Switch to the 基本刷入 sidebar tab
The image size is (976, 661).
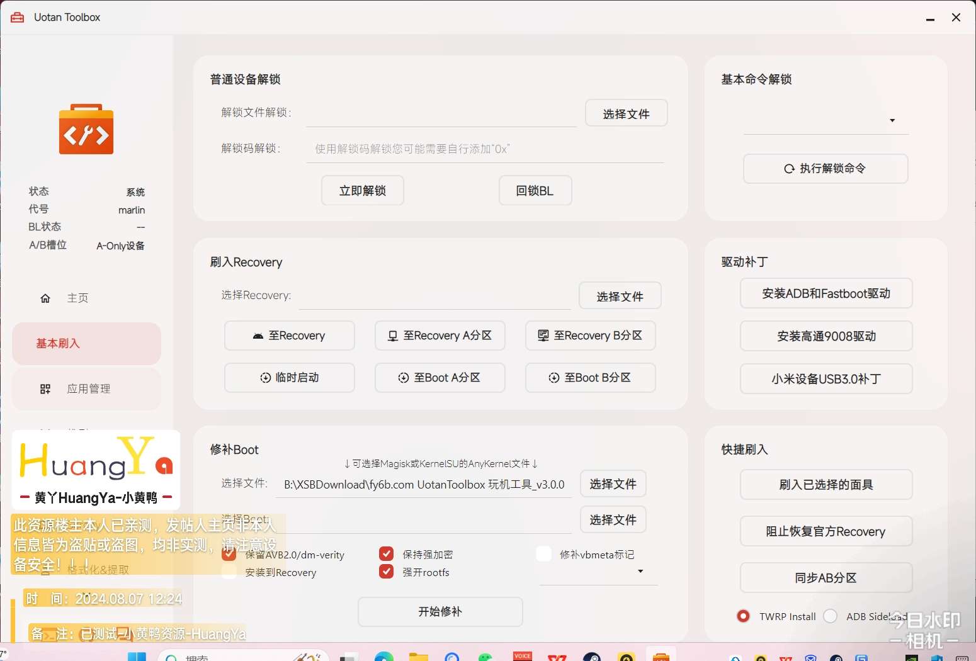(86, 344)
